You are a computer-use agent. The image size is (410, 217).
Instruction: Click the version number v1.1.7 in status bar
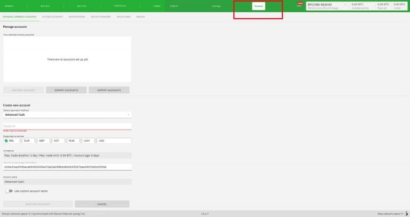tap(205, 214)
